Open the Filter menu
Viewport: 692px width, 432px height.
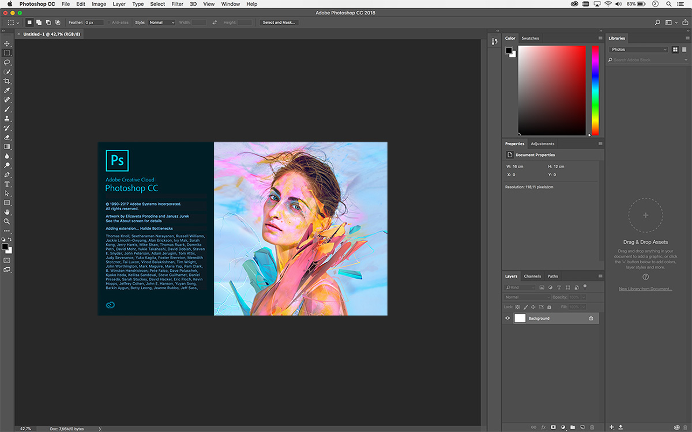click(x=176, y=4)
